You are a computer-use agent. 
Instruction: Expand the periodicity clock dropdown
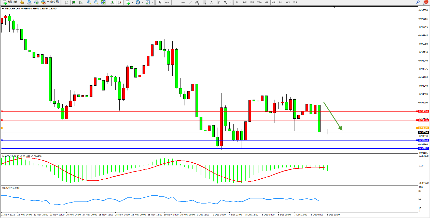click(x=139, y=2)
